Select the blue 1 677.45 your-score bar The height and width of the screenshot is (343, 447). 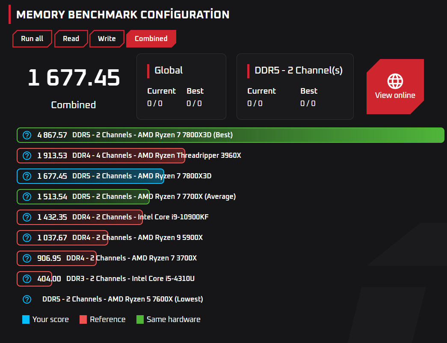90,176
